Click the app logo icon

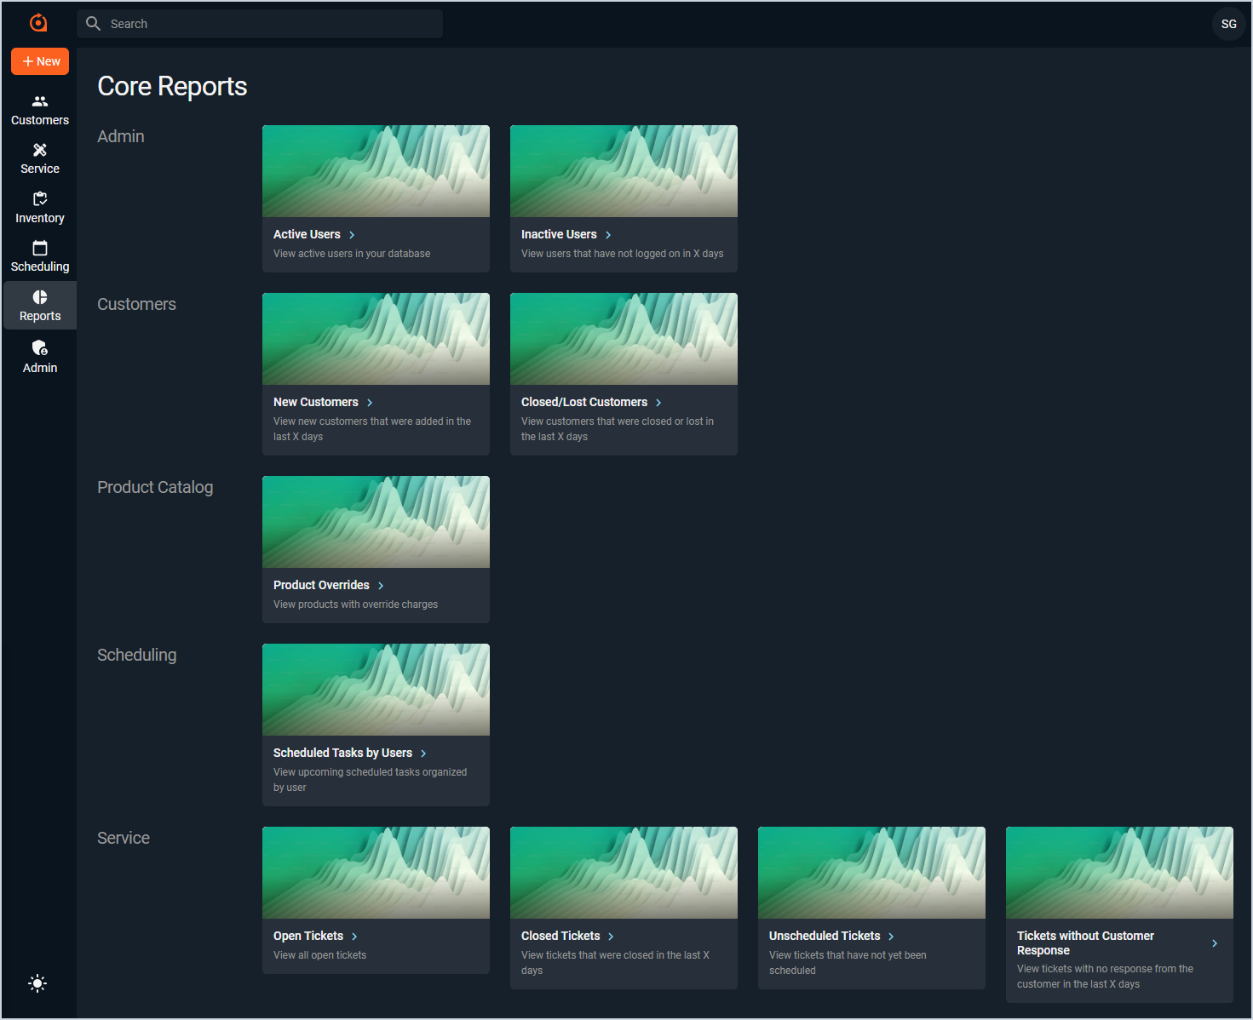tap(38, 23)
